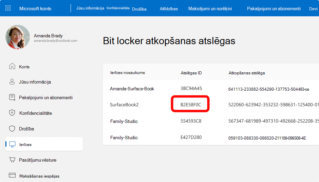Image resolution: width=319 pixels, height=182 pixels.
Task: Select Maksāšanas iespējas in the sidebar
Action: pyautogui.click(x=39, y=176)
